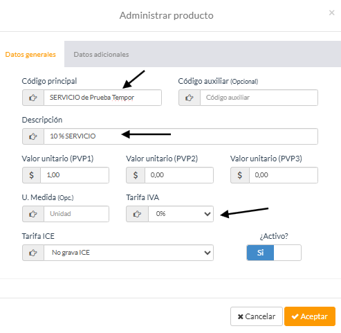The height and width of the screenshot is (333, 341).
Task: Click hand icon beside Código auxiliar field
Action: [x=190, y=98]
